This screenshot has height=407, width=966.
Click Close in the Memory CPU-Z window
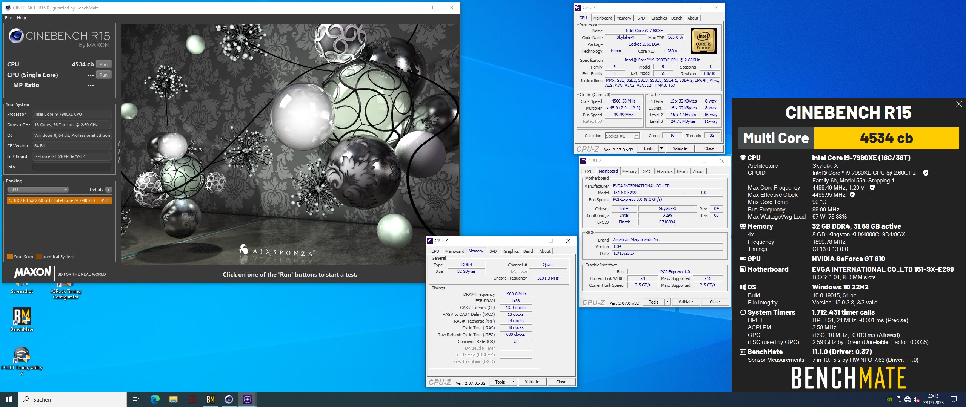tap(561, 382)
